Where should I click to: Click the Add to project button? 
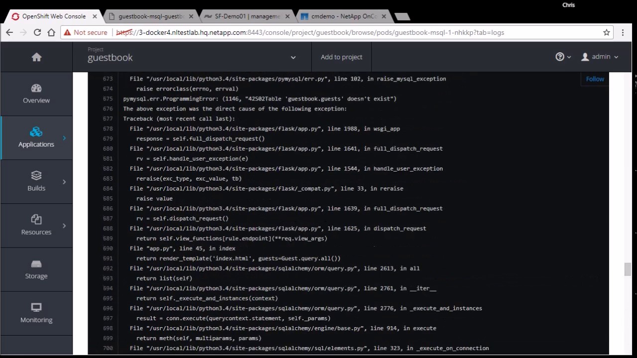coord(341,57)
